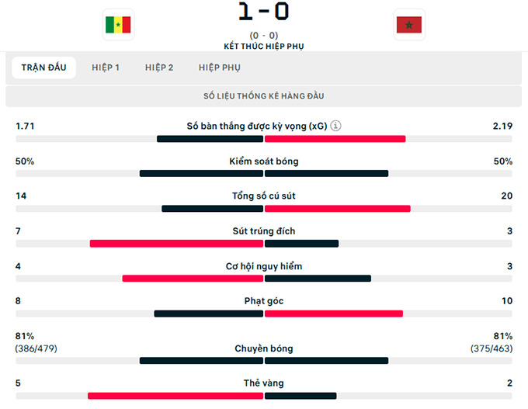Click the Senegal flag icon
This screenshot has width=528, height=409.
click(x=118, y=25)
